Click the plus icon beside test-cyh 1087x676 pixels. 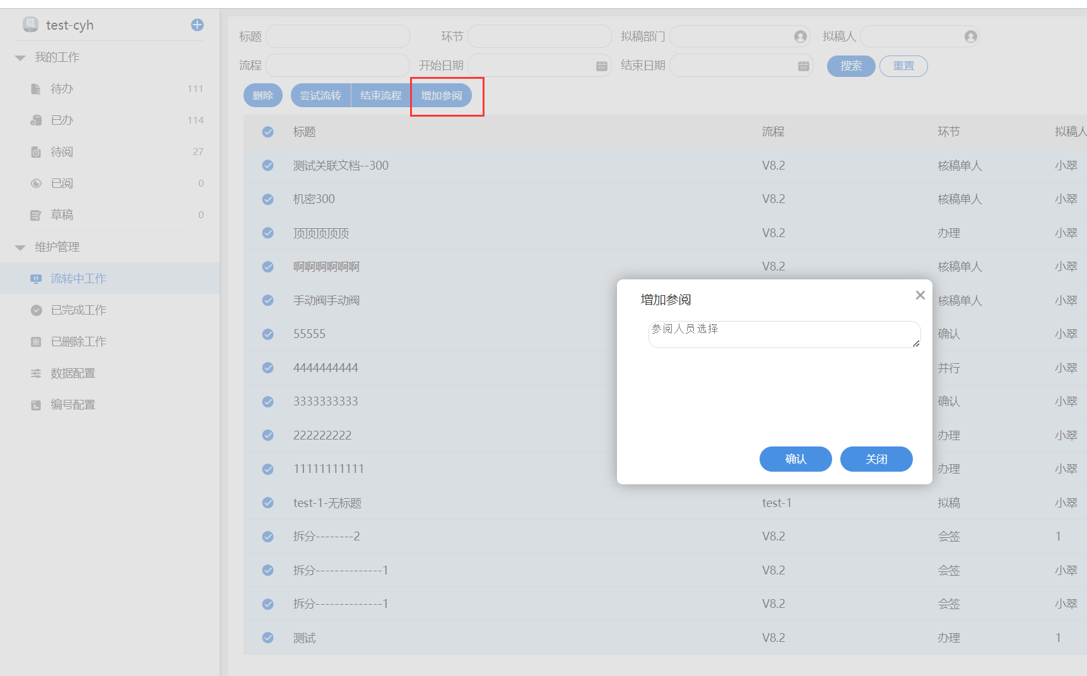pos(197,25)
